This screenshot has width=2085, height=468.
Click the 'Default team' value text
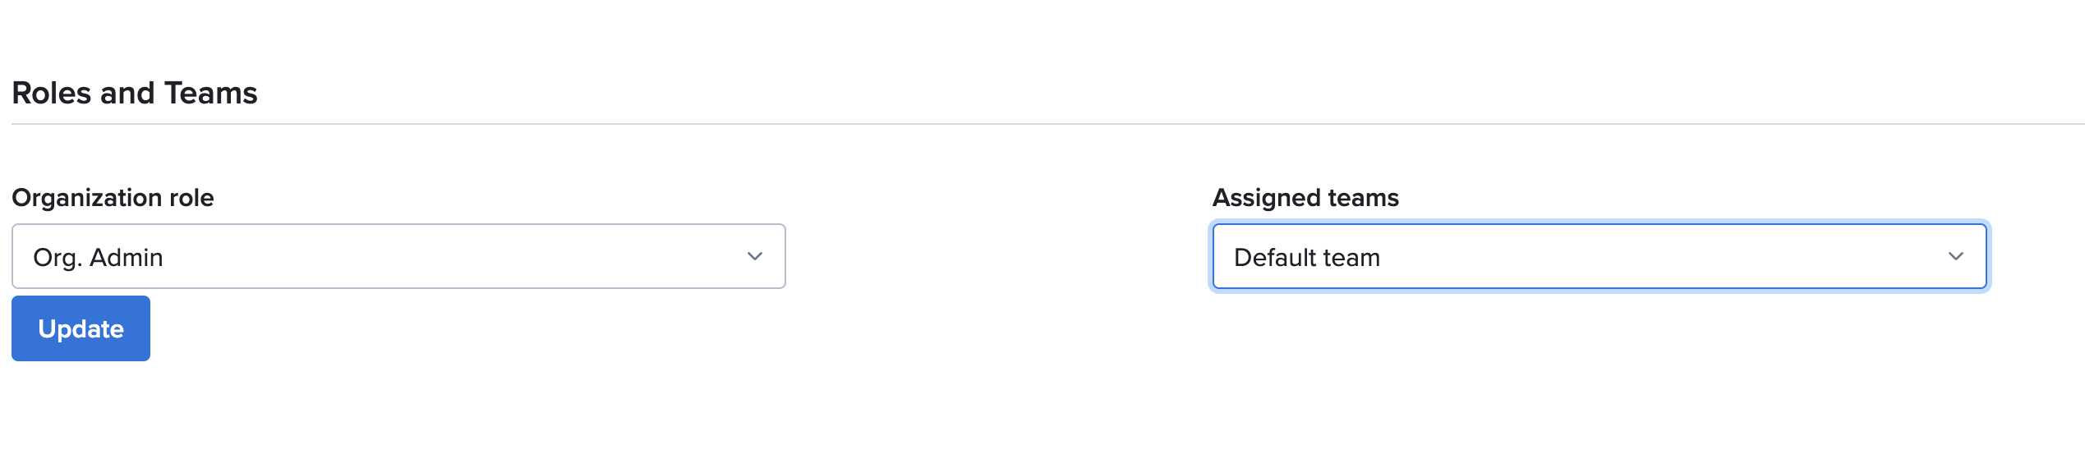tap(1306, 258)
